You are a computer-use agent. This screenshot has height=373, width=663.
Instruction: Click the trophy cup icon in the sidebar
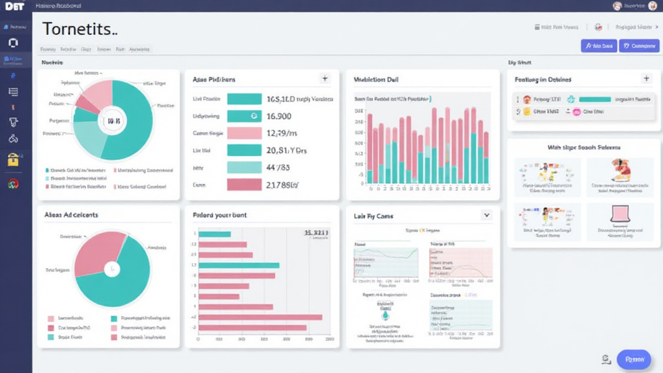pyautogui.click(x=13, y=122)
